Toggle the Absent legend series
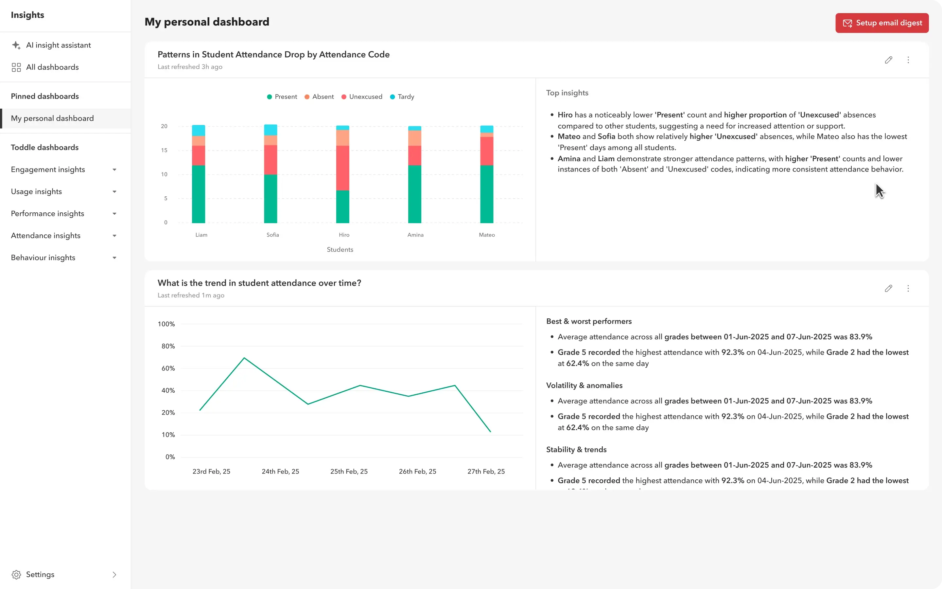 tap(319, 97)
